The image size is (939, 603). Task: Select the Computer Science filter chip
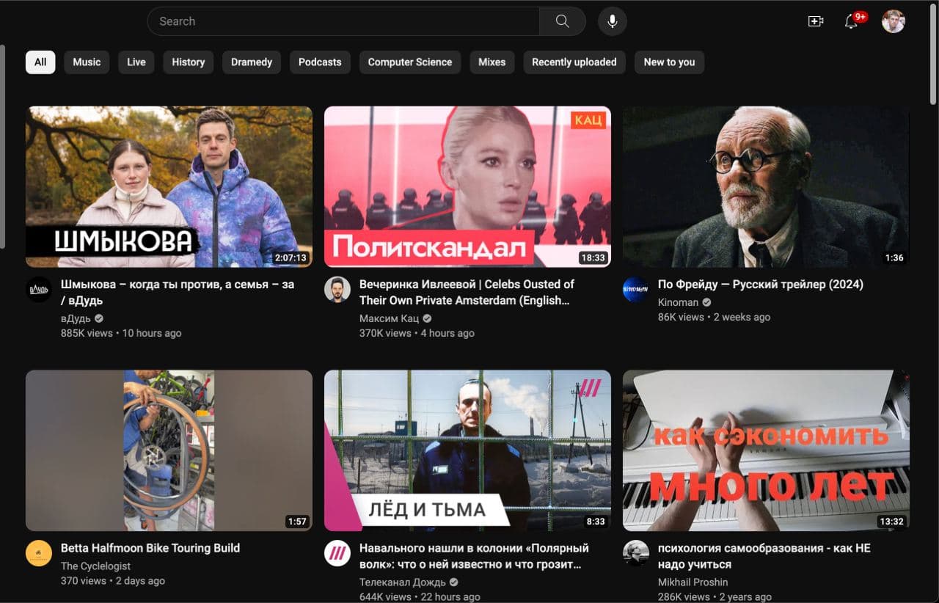click(x=410, y=62)
